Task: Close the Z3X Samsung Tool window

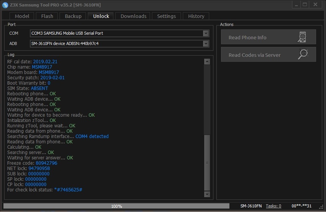Action: point(315,5)
